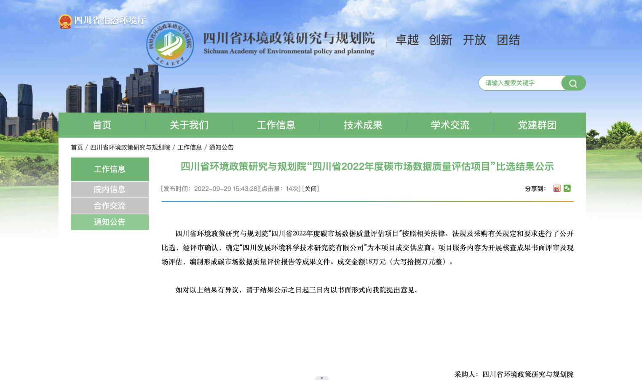Viewport: 642px width, 380px height.
Task: Open the 关于我们 navigation menu
Action: [189, 125]
